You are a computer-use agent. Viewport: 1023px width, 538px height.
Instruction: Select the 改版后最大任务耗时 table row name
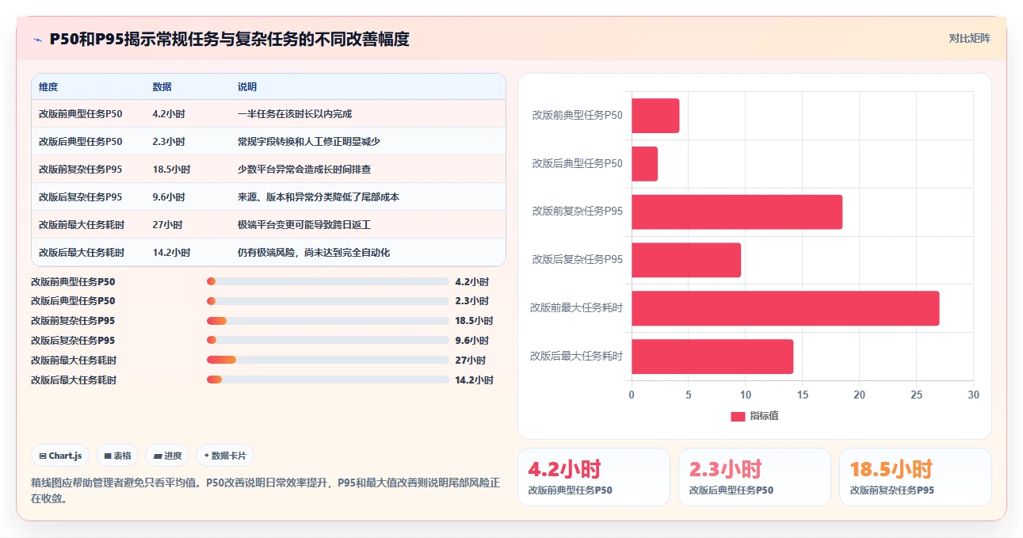click(x=82, y=253)
